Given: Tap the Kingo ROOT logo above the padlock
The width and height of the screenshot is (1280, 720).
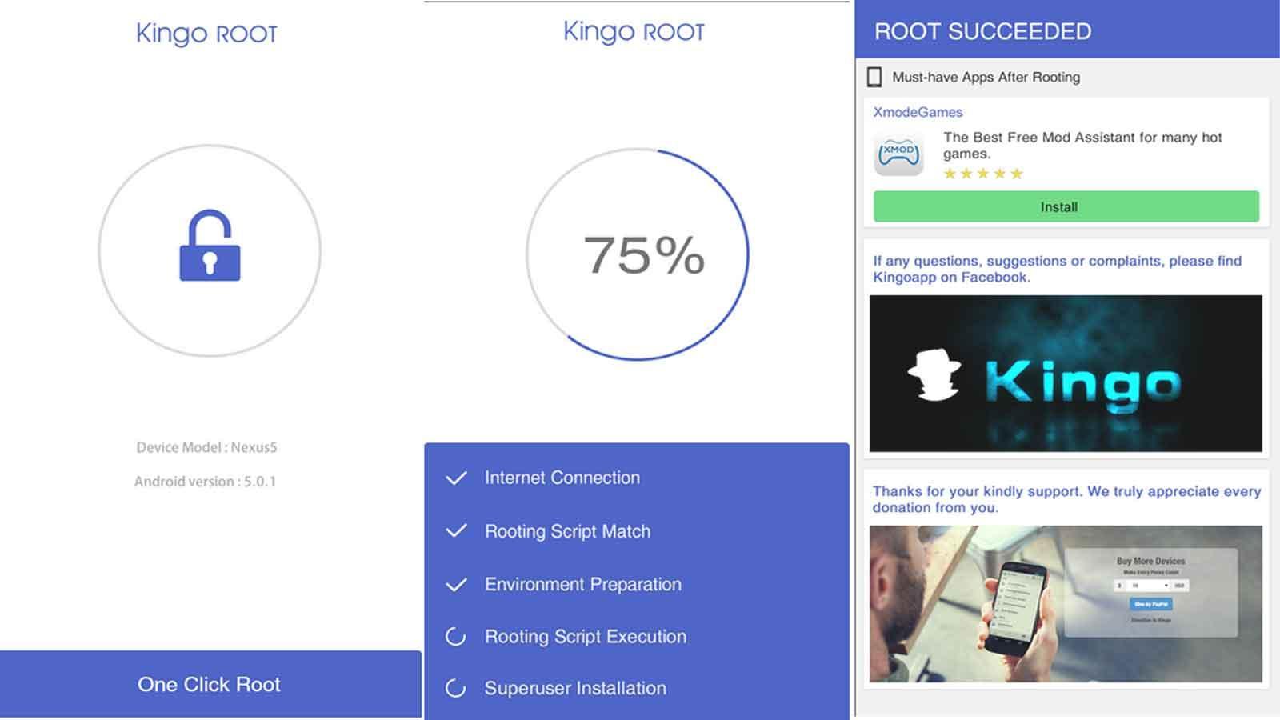Looking at the screenshot, I should (206, 34).
